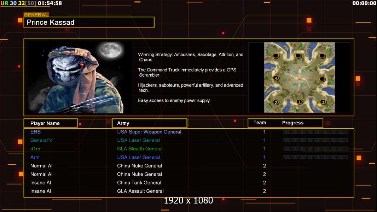Screen dimensions: 377x212
Task: Click GLA Stealth General army text
Action: point(140,149)
